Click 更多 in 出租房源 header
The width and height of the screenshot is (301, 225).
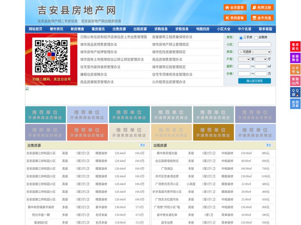tap(269, 145)
